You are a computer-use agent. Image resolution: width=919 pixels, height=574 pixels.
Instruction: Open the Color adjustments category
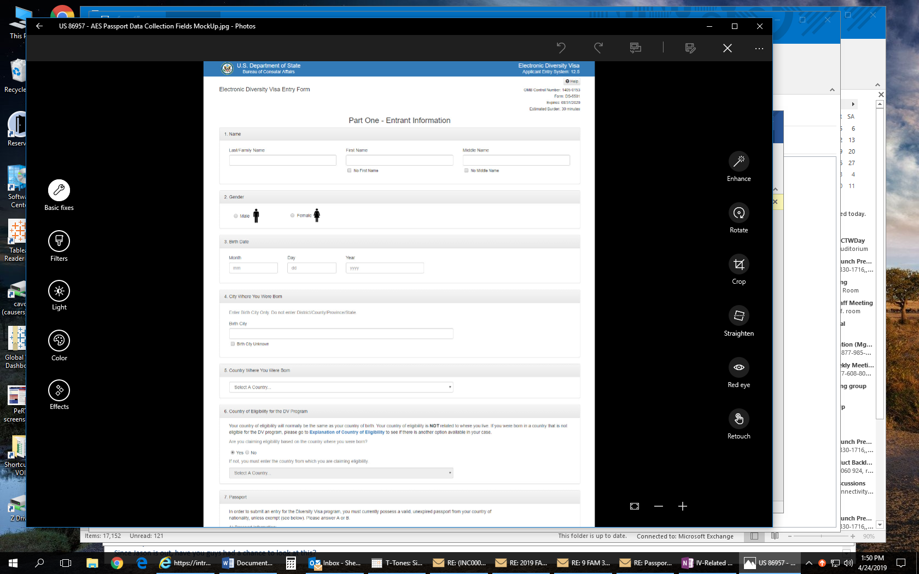click(59, 341)
